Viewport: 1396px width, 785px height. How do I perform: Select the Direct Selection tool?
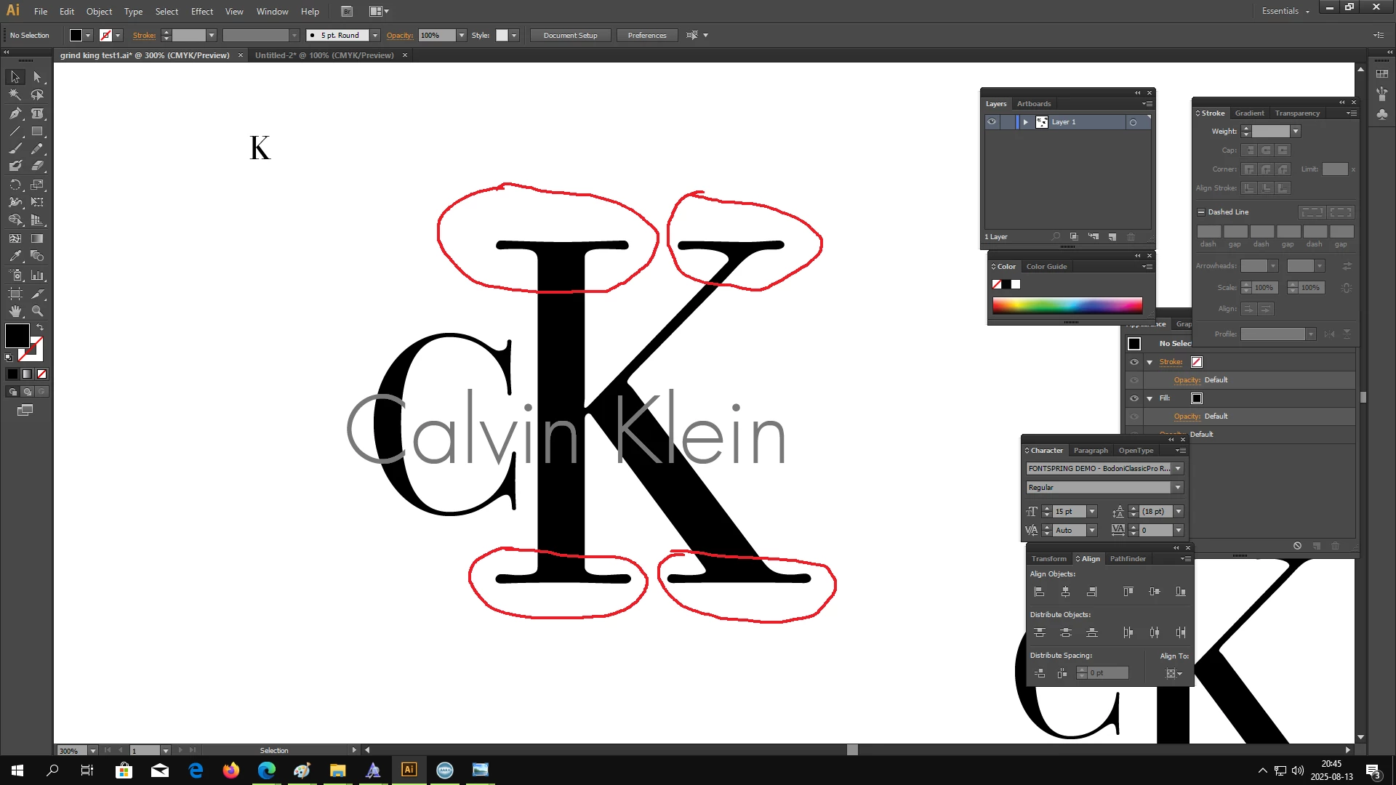tap(37, 76)
